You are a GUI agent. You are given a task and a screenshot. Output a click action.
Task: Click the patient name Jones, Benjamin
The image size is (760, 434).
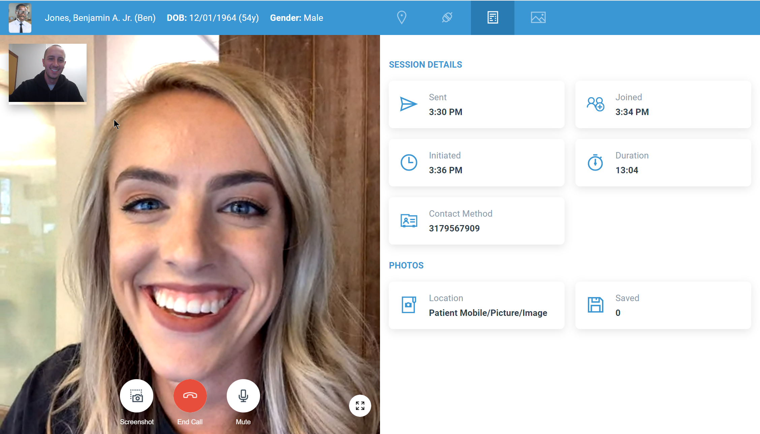coord(100,18)
